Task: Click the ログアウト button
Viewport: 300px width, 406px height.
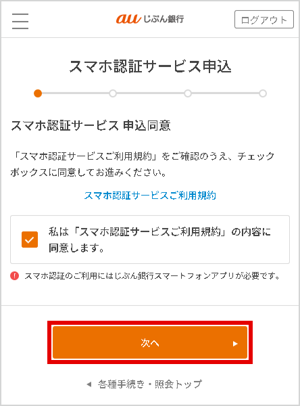Action: click(264, 20)
